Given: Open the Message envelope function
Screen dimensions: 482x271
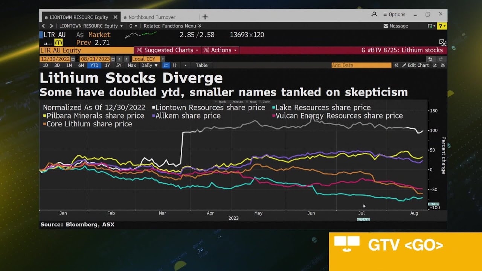Looking at the screenshot, I should 396,26.
